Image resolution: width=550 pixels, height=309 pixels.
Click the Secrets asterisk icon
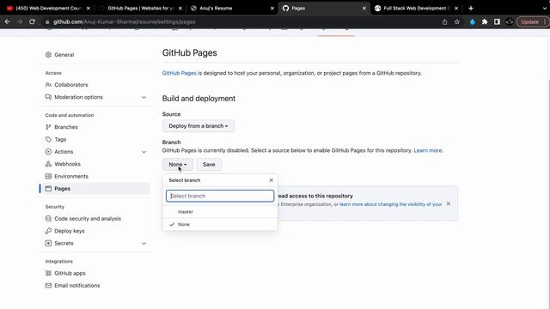[x=48, y=243]
